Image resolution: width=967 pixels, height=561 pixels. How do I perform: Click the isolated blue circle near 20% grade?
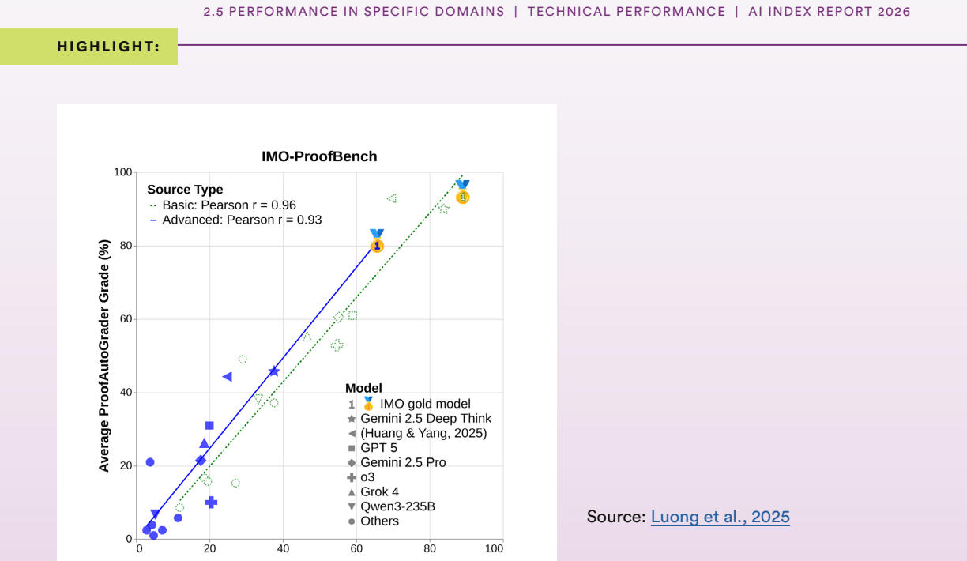click(150, 462)
